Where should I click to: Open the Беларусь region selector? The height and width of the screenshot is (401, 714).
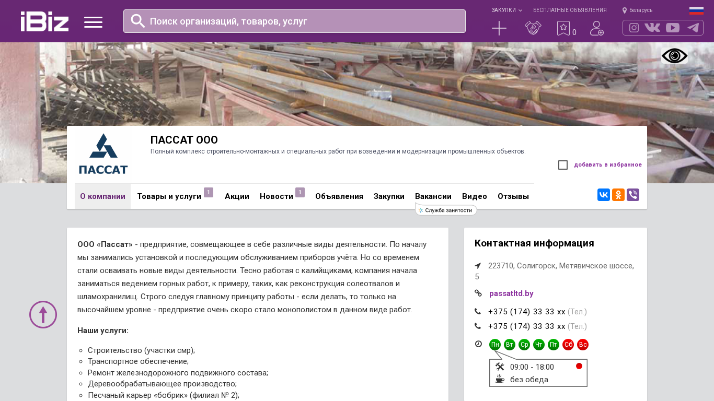tap(637, 10)
